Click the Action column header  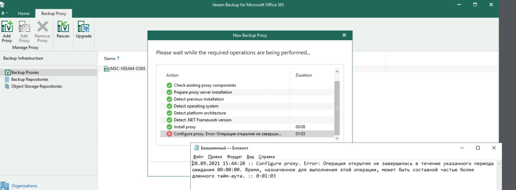pyautogui.click(x=172, y=75)
